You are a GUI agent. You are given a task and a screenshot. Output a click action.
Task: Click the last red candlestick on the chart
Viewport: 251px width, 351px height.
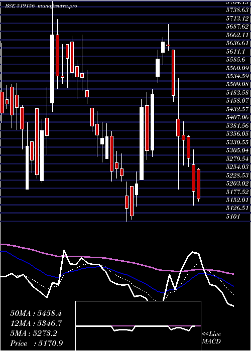(198, 184)
